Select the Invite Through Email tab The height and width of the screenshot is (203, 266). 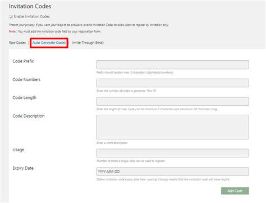tap(88, 43)
